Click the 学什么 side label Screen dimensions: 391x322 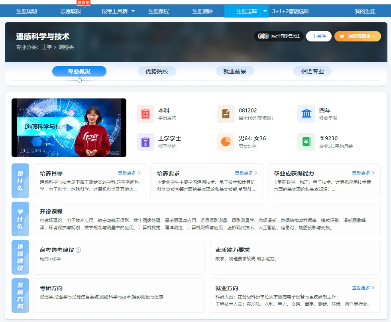click(x=20, y=219)
